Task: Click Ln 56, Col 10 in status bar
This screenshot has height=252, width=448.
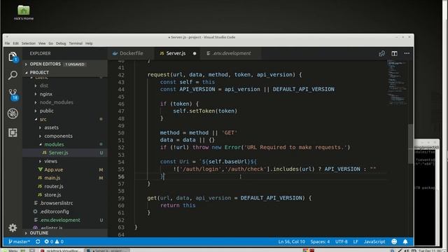Action: (x=291, y=241)
